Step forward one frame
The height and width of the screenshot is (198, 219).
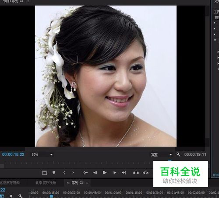pyautogui.click(x=114, y=173)
